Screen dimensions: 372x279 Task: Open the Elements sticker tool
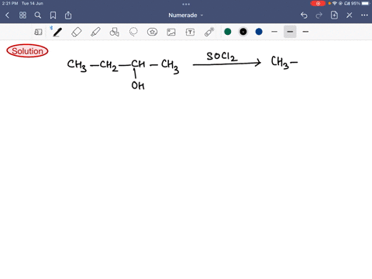pyautogui.click(x=152, y=32)
